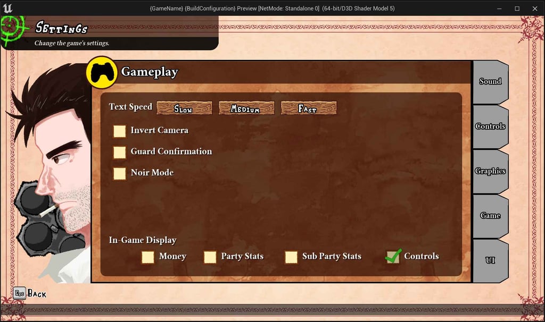Maximize the game preview window

pyautogui.click(x=517, y=9)
